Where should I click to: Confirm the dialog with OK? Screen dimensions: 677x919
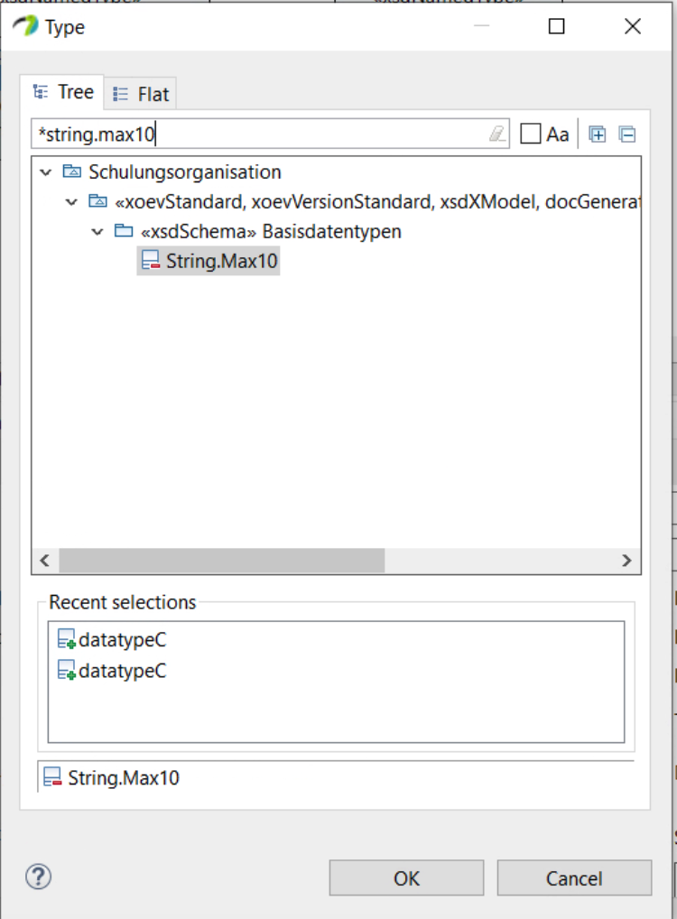(406, 878)
